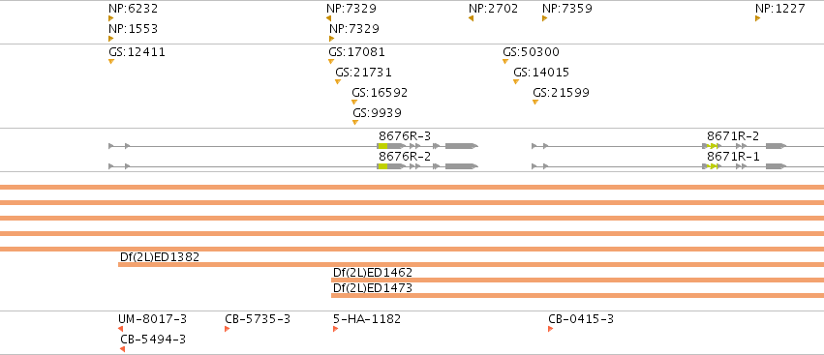Click the CB-5494-3 red arrow marker

click(x=122, y=349)
